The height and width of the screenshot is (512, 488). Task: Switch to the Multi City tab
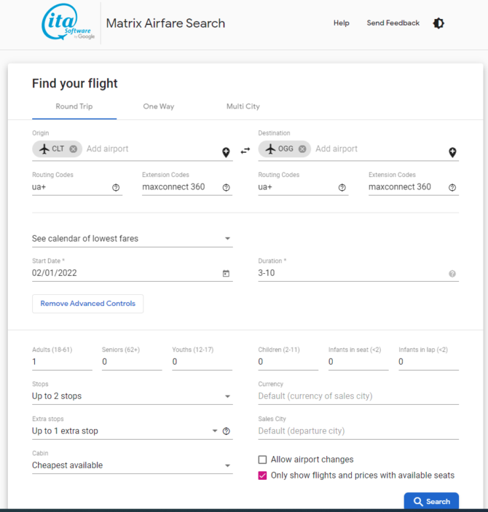click(x=243, y=106)
